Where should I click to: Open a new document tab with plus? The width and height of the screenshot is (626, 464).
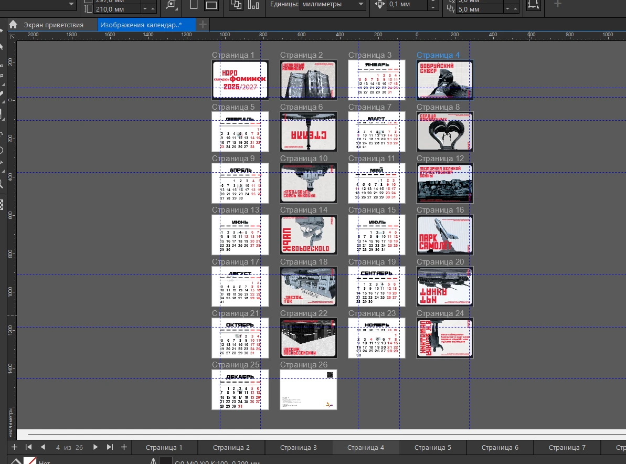[x=203, y=25]
